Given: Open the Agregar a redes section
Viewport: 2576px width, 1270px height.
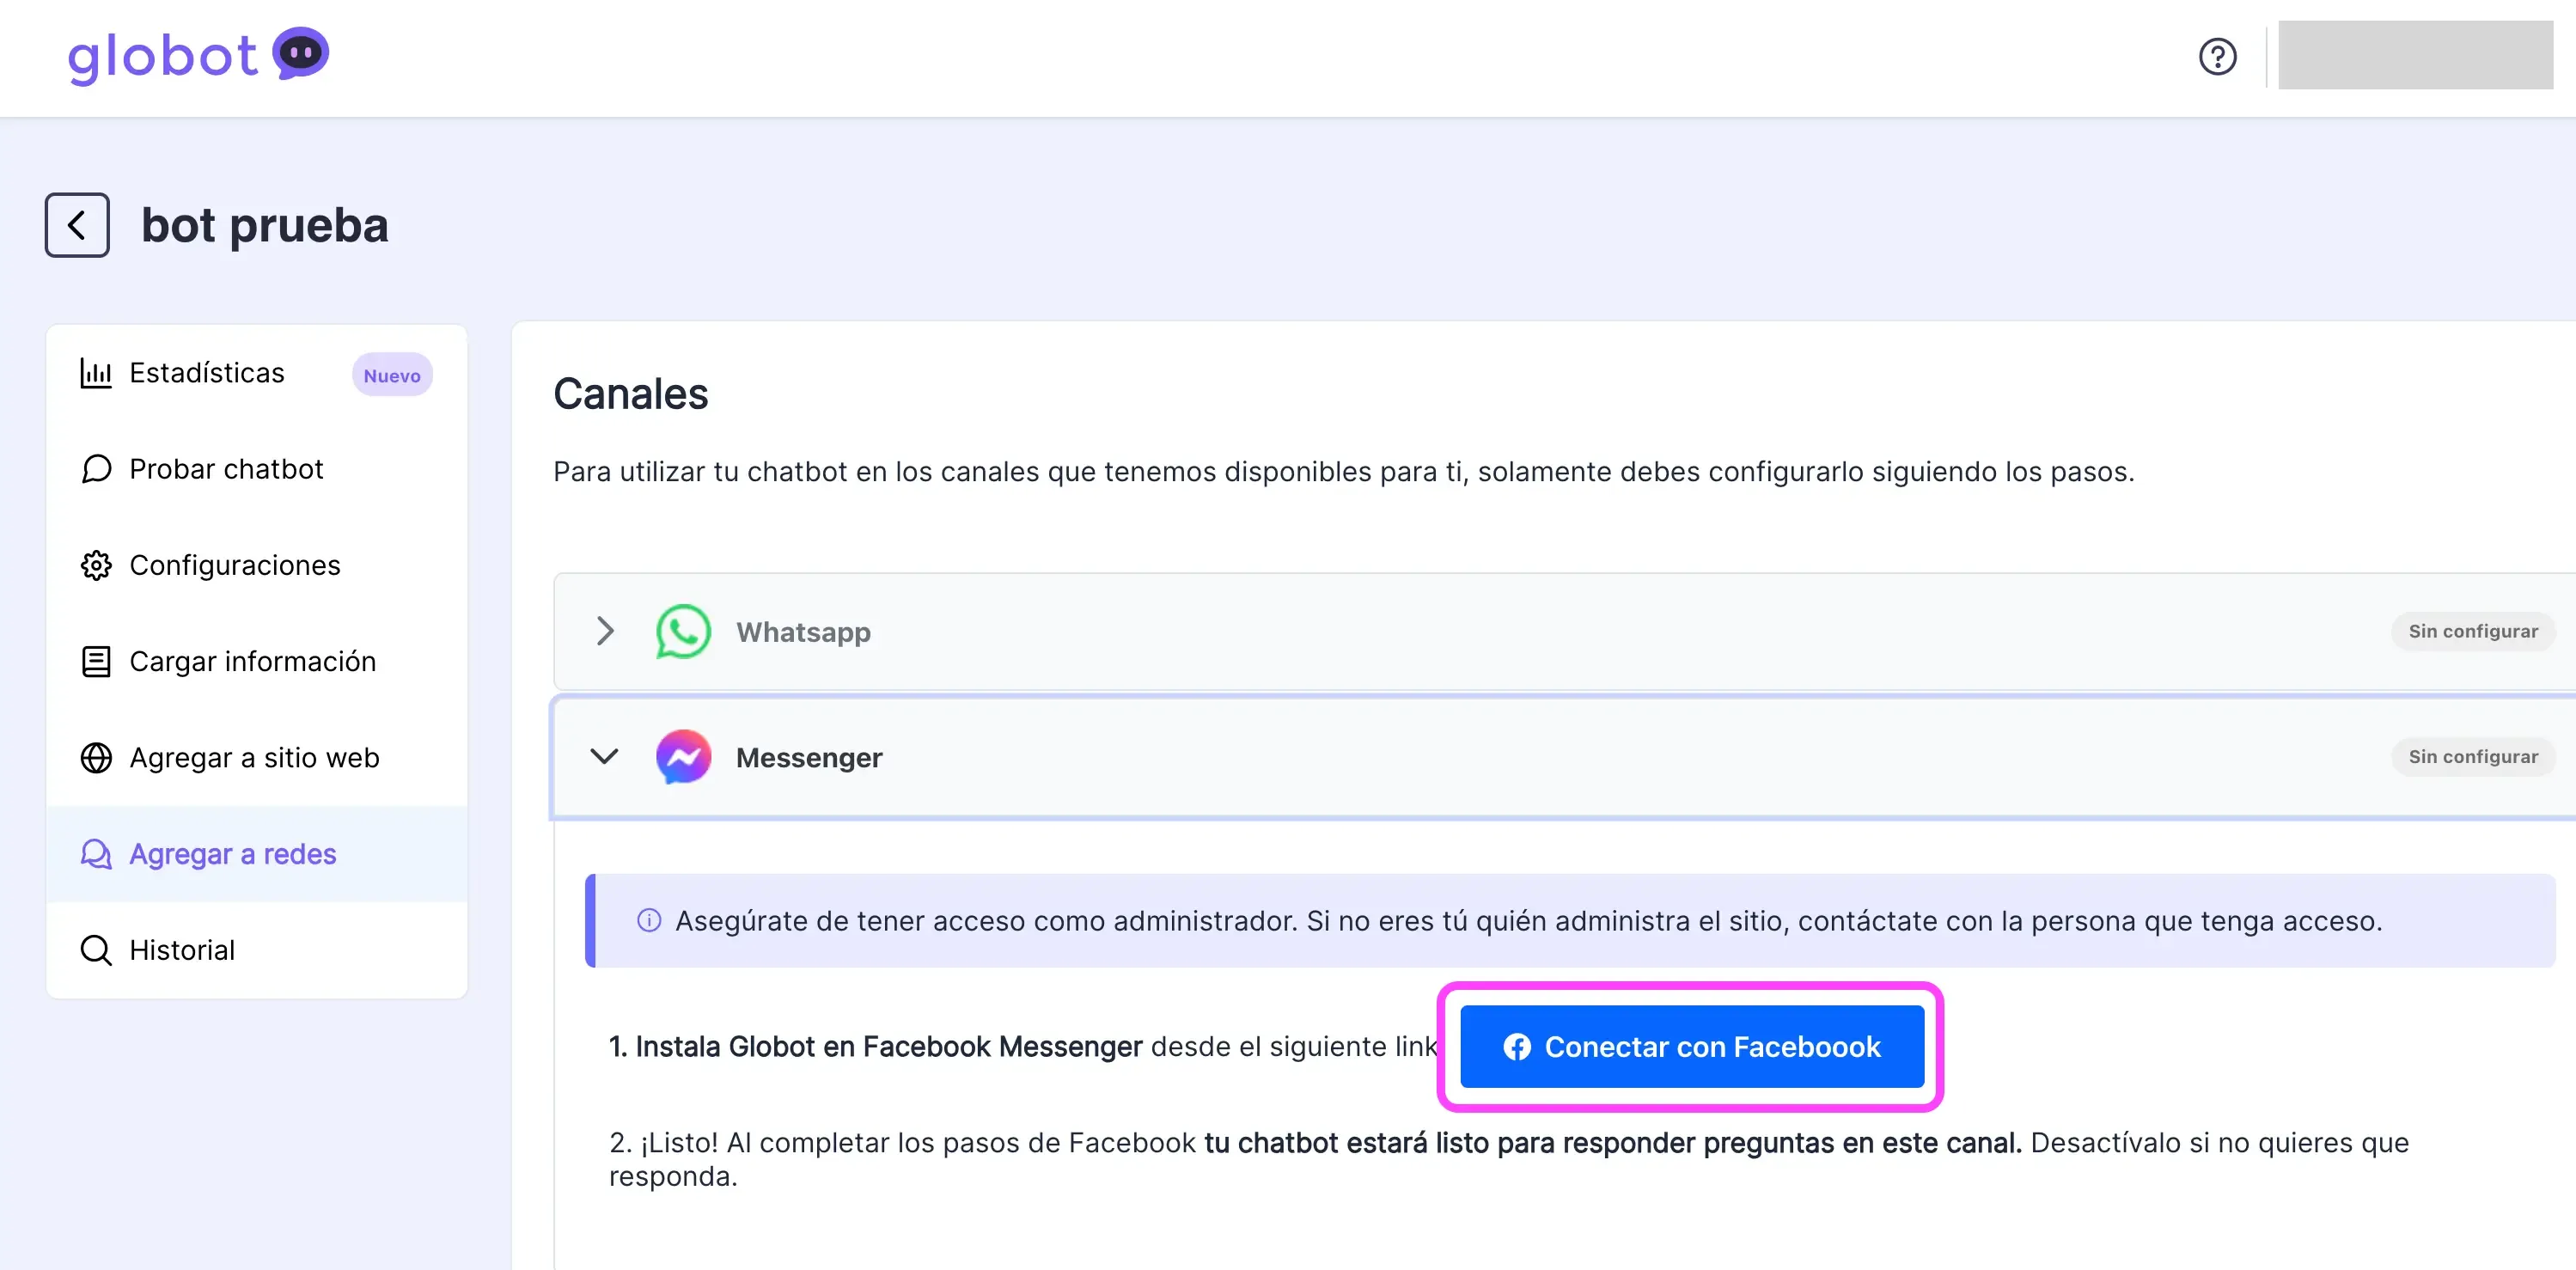Looking at the screenshot, I should 232,853.
